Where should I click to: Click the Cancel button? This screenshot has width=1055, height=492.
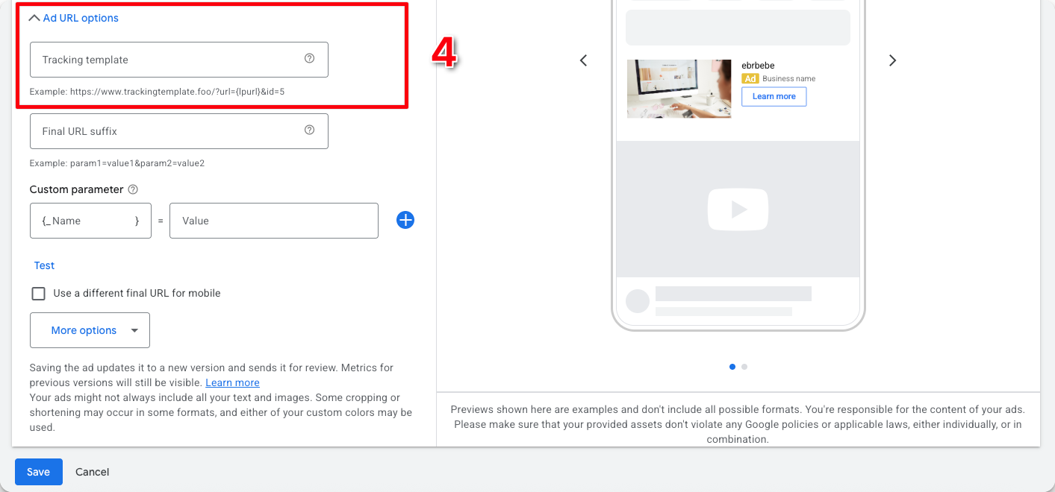[x=93, y=472]
